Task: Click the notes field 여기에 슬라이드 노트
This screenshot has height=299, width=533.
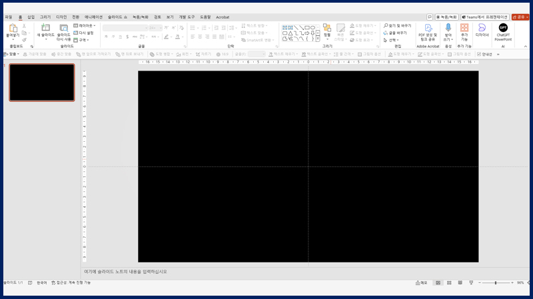Action: tap(125, 272)
